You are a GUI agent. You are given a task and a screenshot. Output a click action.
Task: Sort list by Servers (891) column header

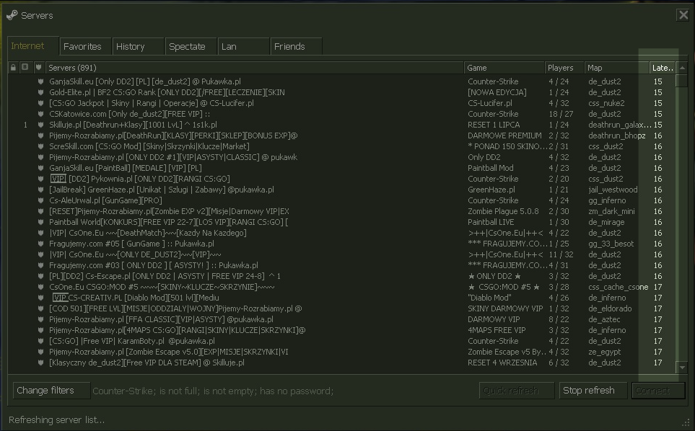coord(255,68)
